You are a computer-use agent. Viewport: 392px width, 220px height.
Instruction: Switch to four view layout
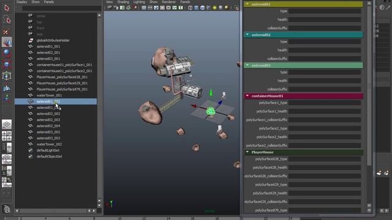coord(7,136)
